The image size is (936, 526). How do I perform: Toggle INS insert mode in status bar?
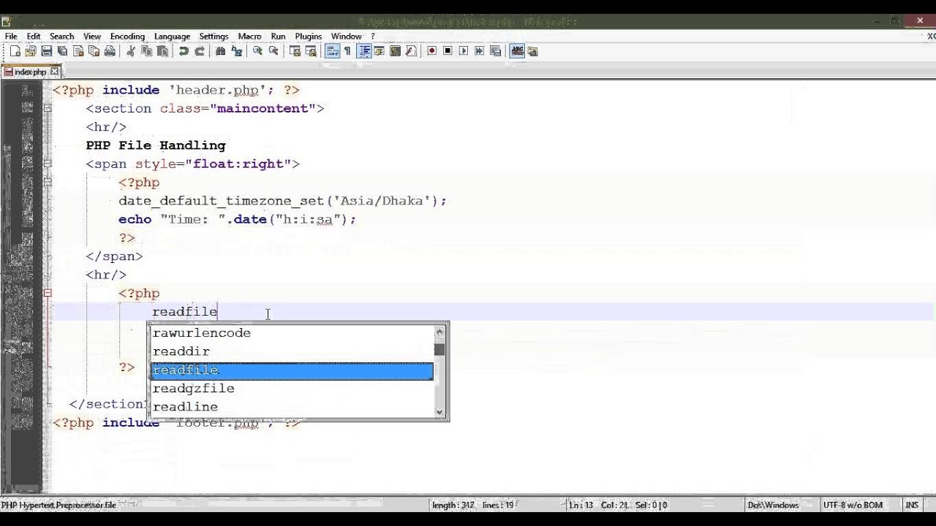click(x=912, y=505)
